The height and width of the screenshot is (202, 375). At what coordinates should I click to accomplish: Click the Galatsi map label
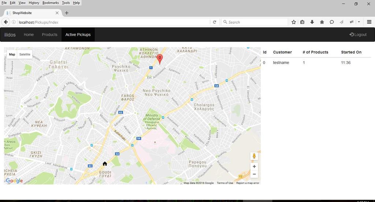pos(59,64)
